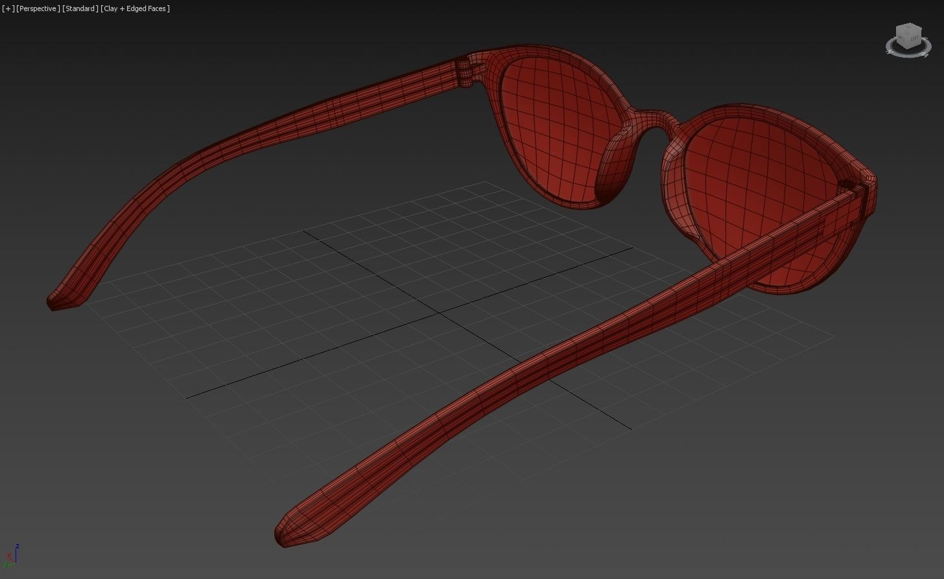Click the ViewCube in the viewport corner
This screenshot has width=944, height=579.
click(x=908, y=35)
